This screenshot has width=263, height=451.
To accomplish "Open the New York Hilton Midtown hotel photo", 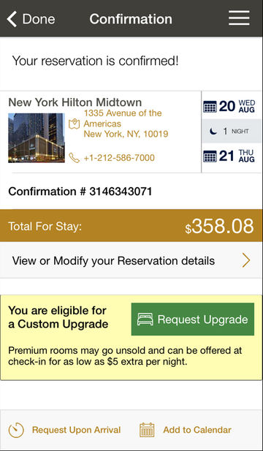I will 37,137.
